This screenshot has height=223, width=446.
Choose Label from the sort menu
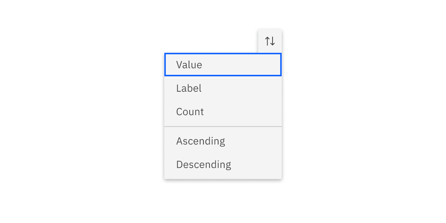click(223, 88)
